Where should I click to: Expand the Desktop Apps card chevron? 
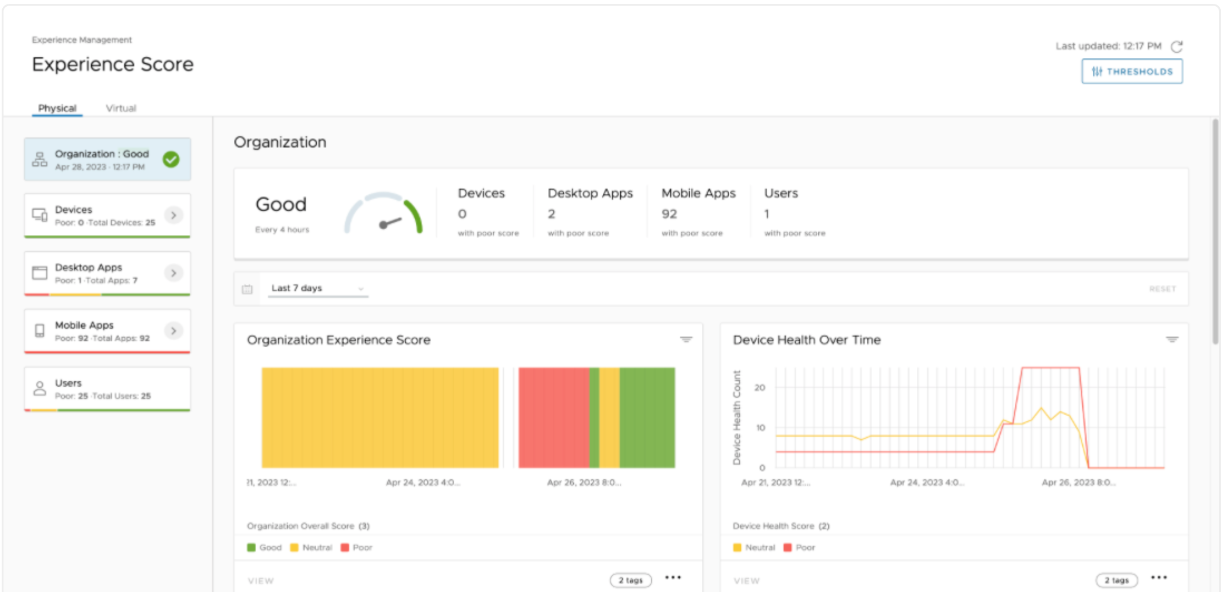click(174, 273)
